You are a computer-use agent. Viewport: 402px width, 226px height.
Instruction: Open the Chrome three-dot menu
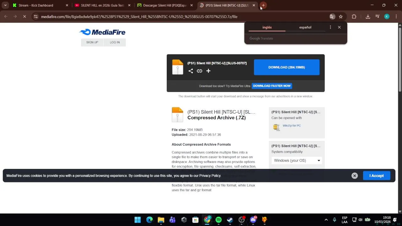point(396,17)
